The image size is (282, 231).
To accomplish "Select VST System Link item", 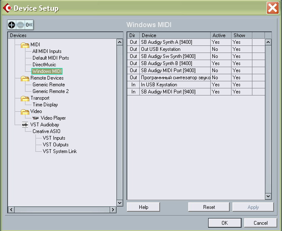I will pyautogui.click(x=60, y=151).
